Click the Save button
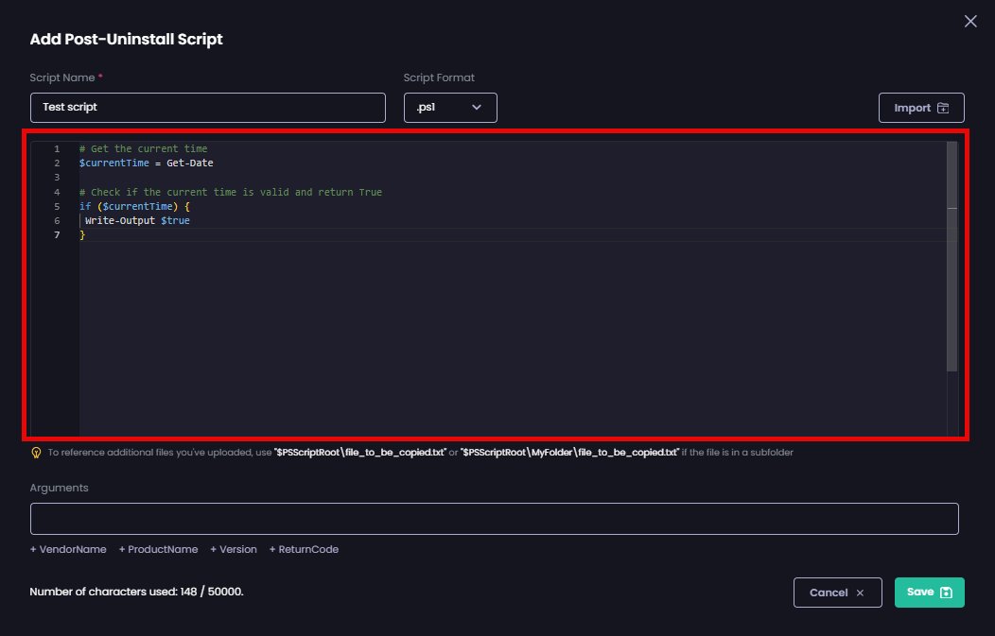The image size is (995, 636). (929, 593)
